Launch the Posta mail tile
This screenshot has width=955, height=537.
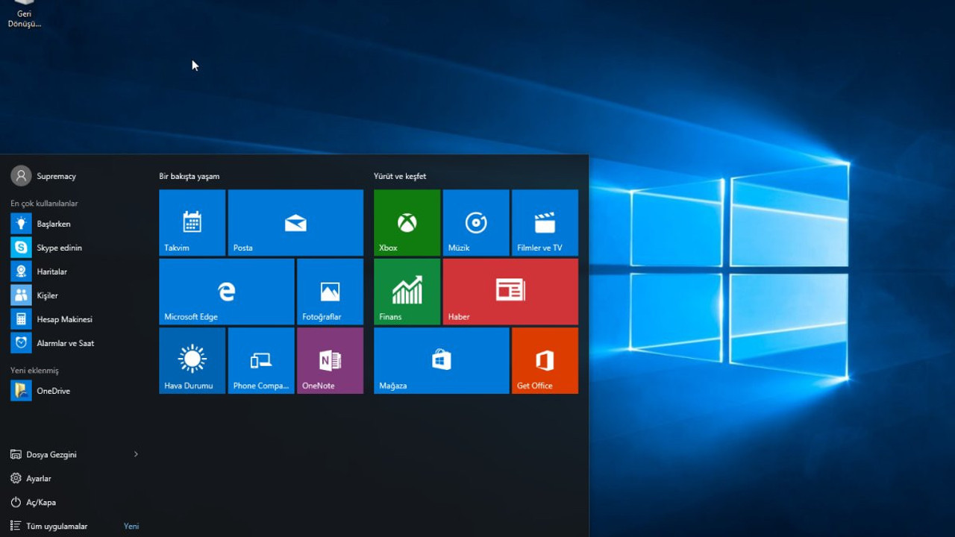click(x=295, y=222)
